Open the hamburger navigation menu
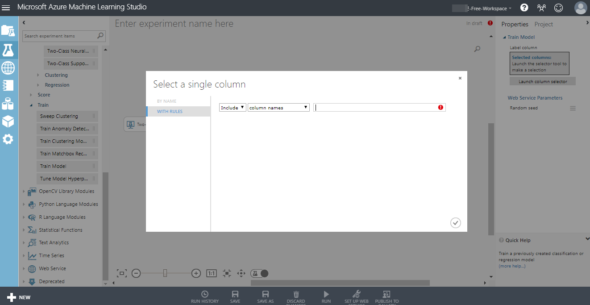The width and height of the screenshot is (590, 305). (x=6, y=8)
